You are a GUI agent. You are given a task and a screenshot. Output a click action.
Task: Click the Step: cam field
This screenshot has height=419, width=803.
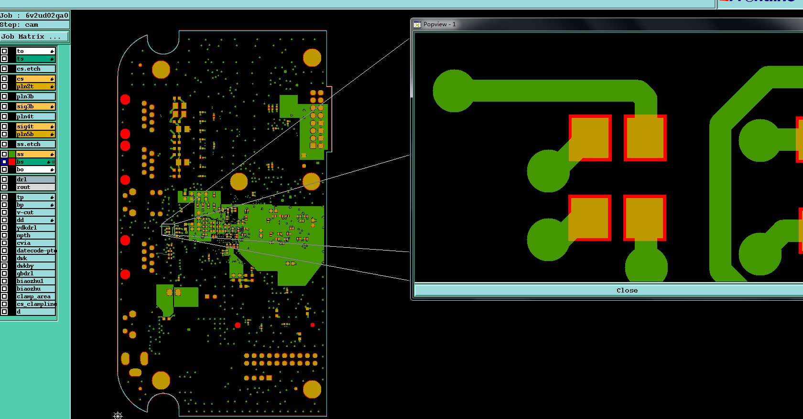pos(34,25)
